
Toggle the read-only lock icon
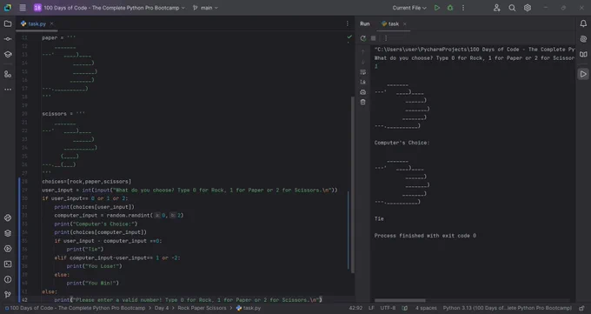(x=581, y=308)
